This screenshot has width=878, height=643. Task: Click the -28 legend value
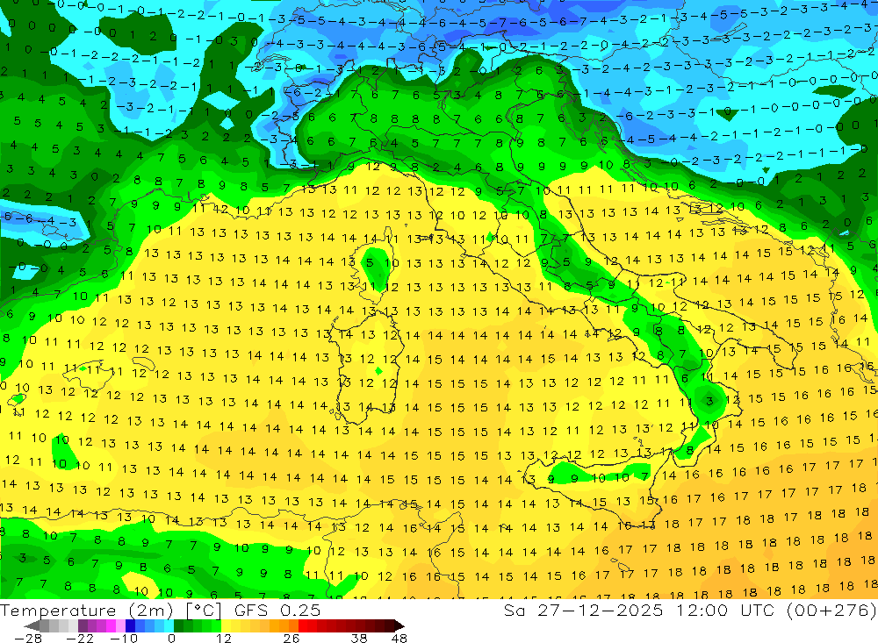pos(27,639)
